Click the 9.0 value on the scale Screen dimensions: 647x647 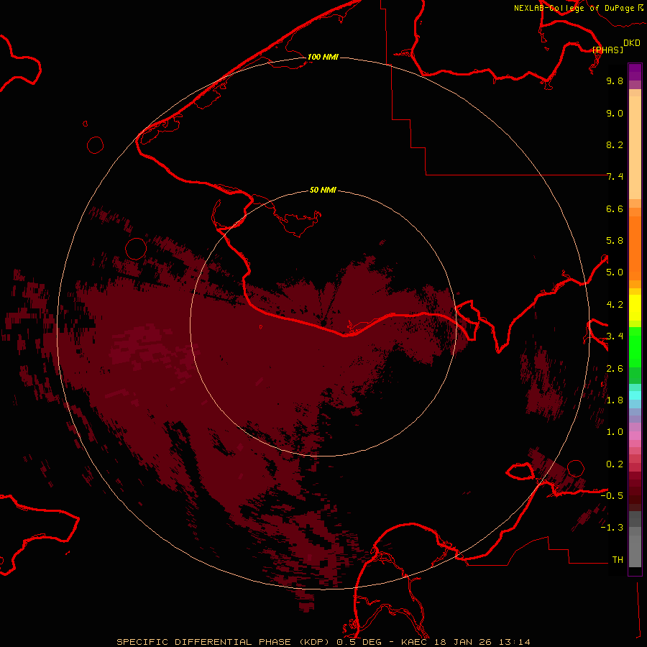point(615,113)
